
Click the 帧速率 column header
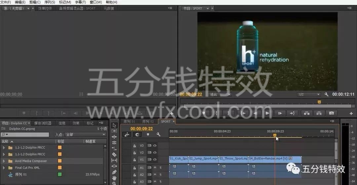pyautogui.click(x=90, y=141)
